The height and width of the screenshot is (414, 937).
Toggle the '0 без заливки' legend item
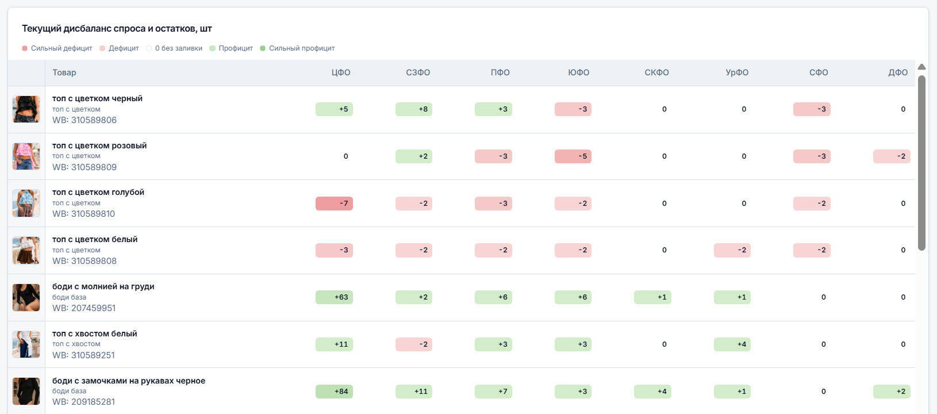click(174, 48)
